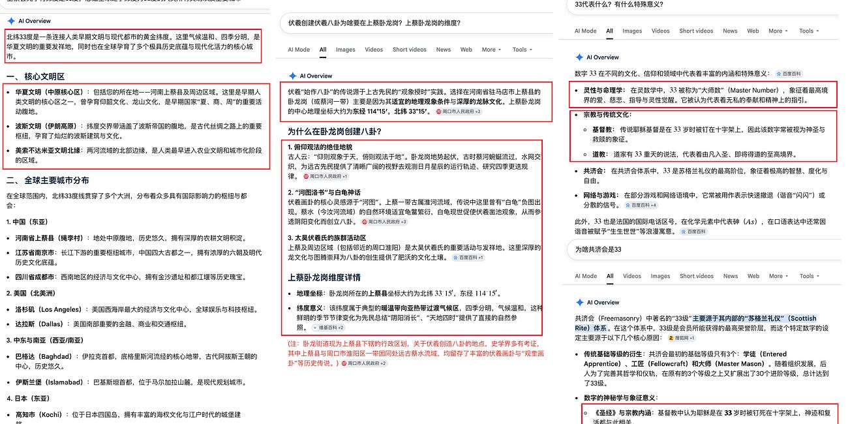Expand More dropdown in 伏羲八卦 search tabs
This screenshot has height=424, width=848.
(491, 50)
